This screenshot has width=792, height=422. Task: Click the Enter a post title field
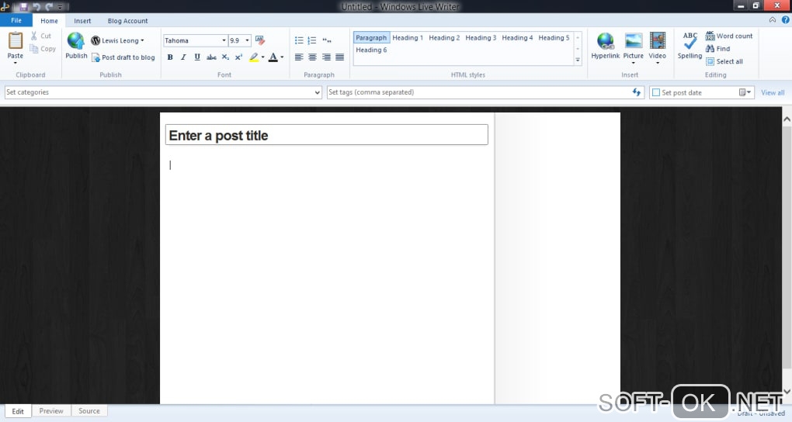pyautogui.click(x=326, y=135)
